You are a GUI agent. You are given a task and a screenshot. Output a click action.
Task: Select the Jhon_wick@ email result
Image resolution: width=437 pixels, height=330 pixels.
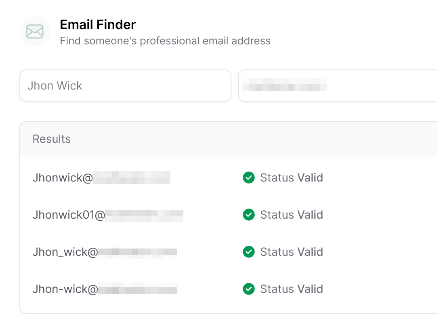tap(105, 252)
